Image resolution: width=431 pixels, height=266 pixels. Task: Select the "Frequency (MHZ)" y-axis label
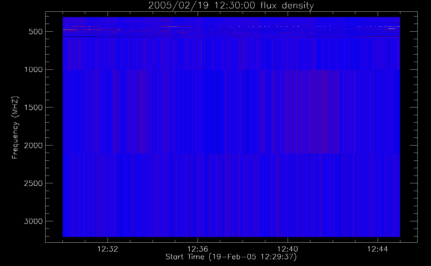[x=15, y=128]
